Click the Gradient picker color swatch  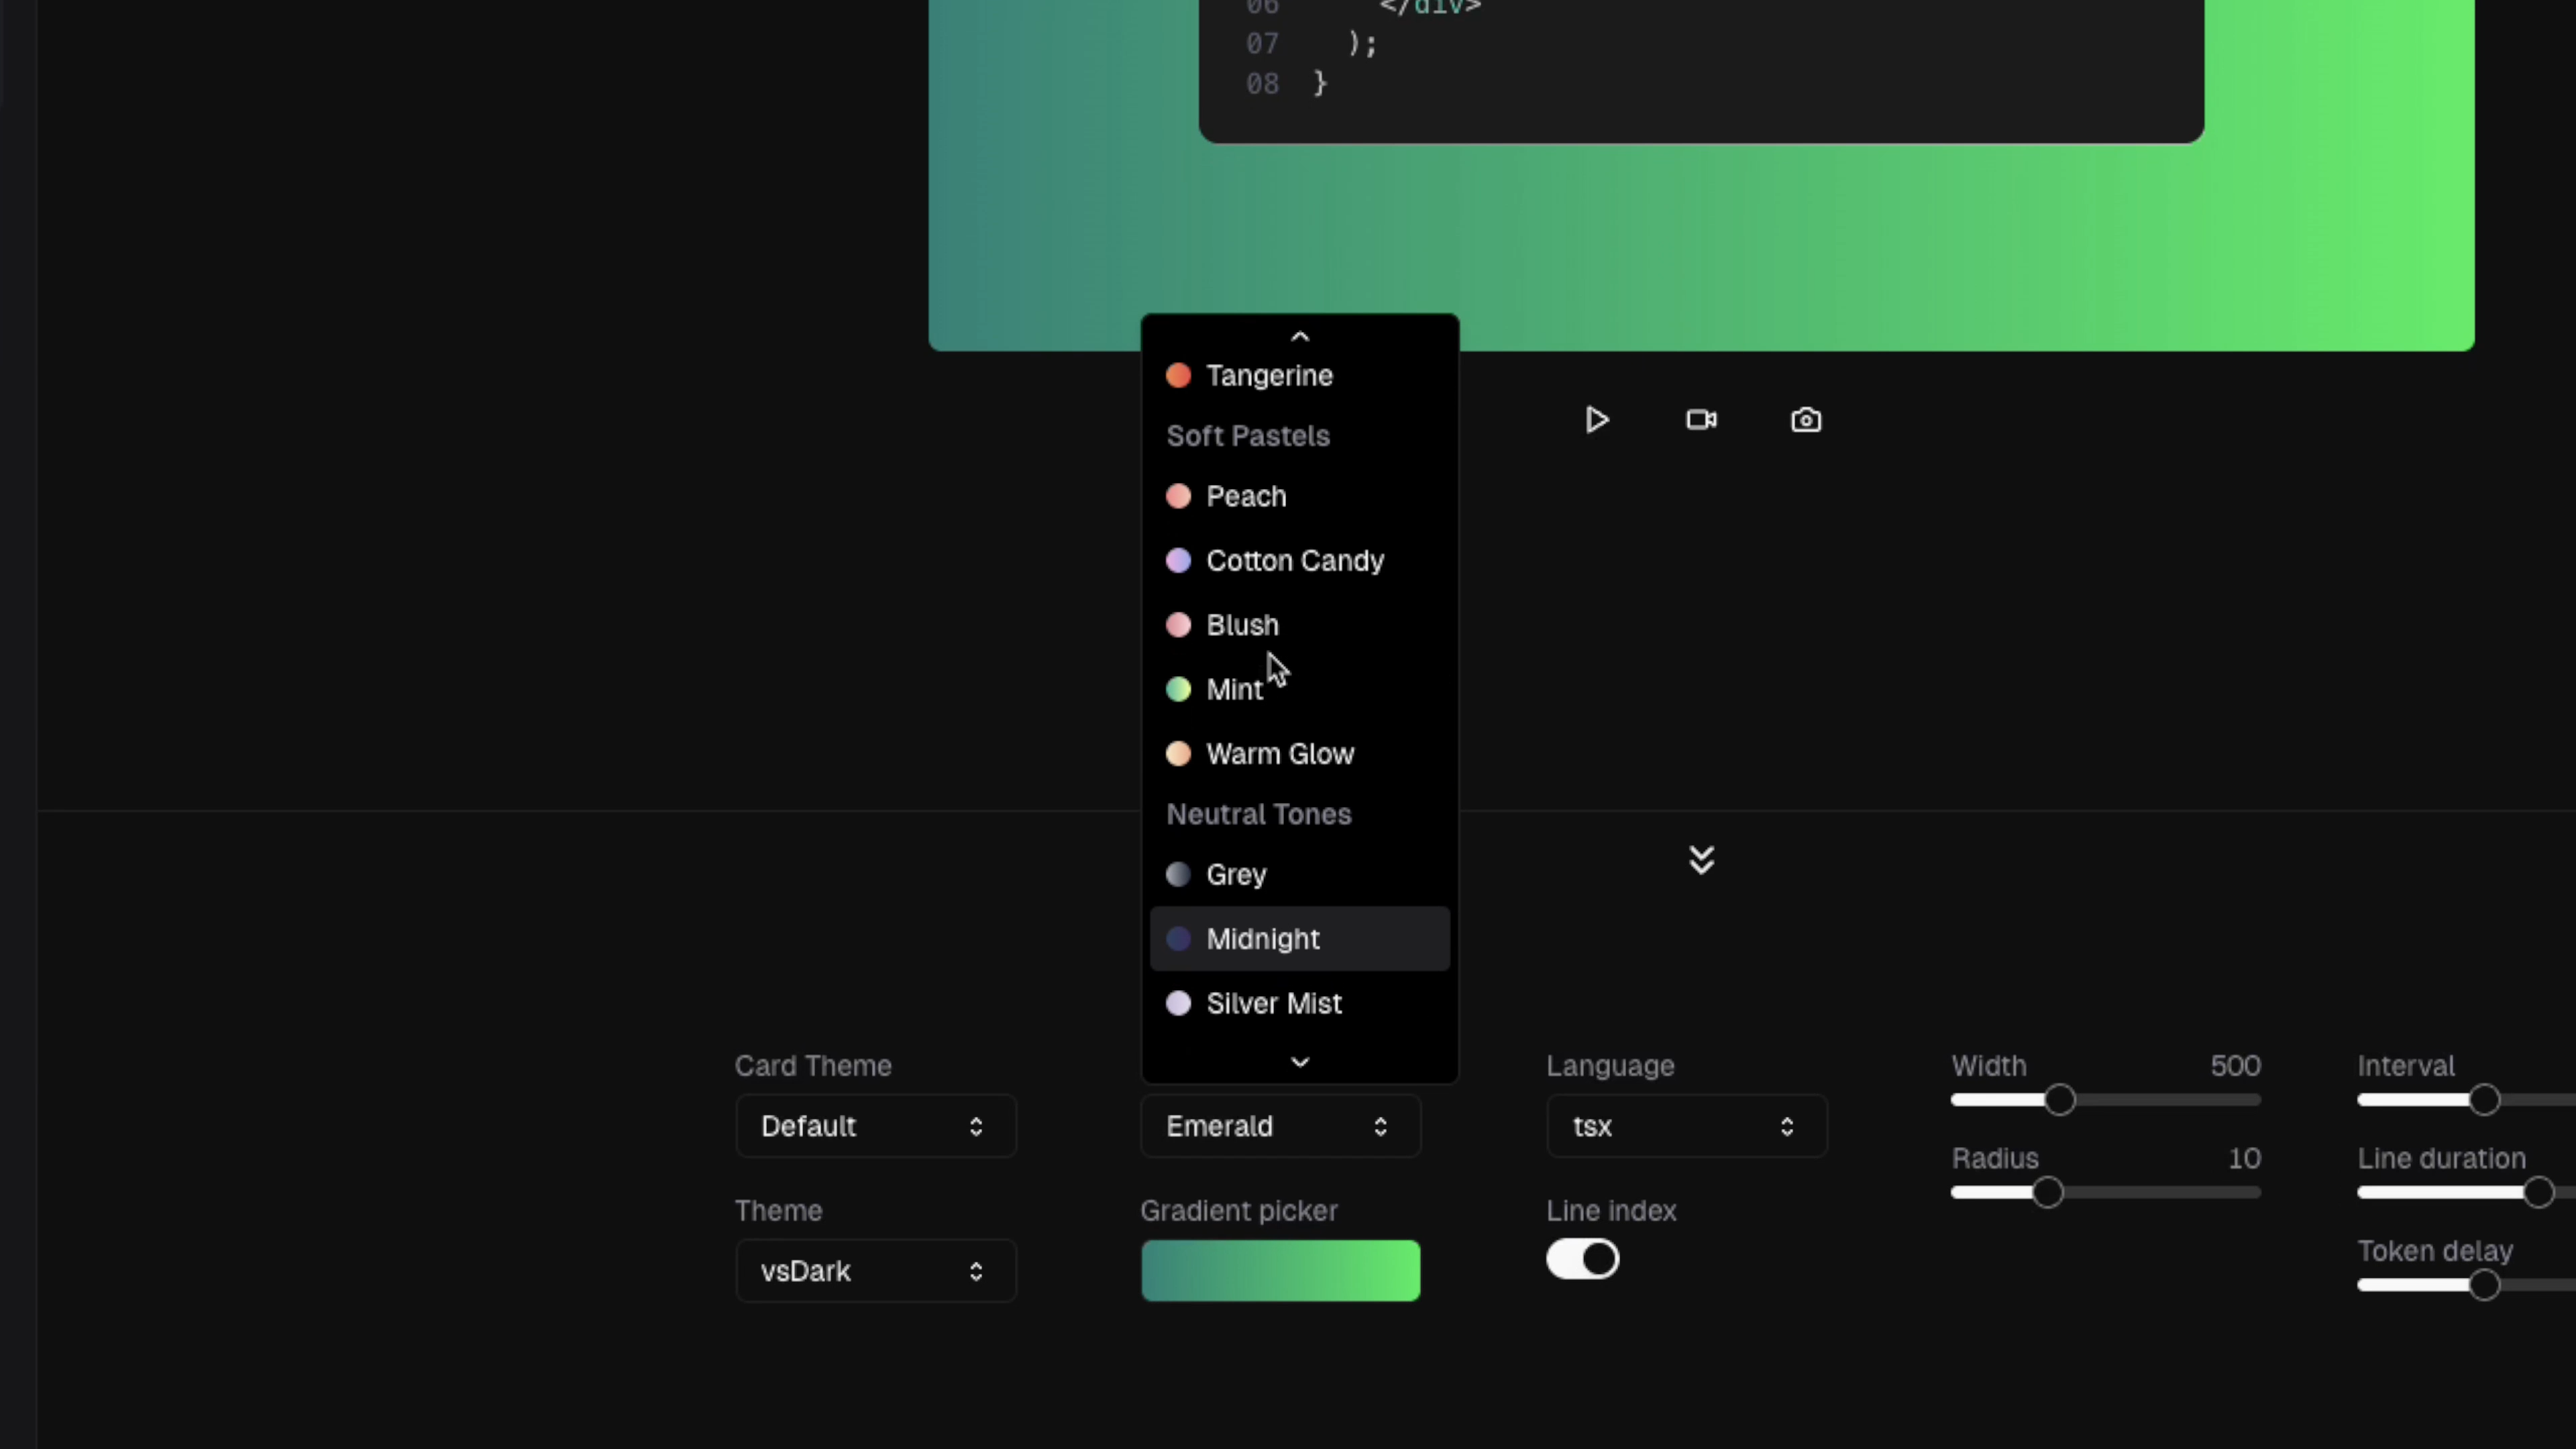click(1280, 1271)
